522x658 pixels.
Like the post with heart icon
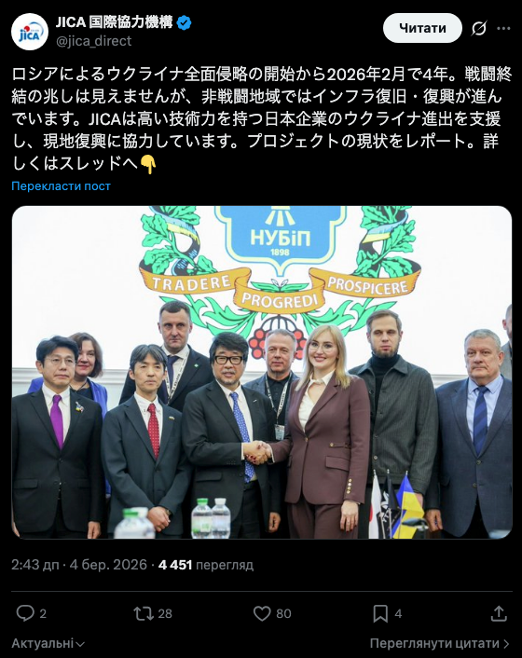(x=262, y=613)
